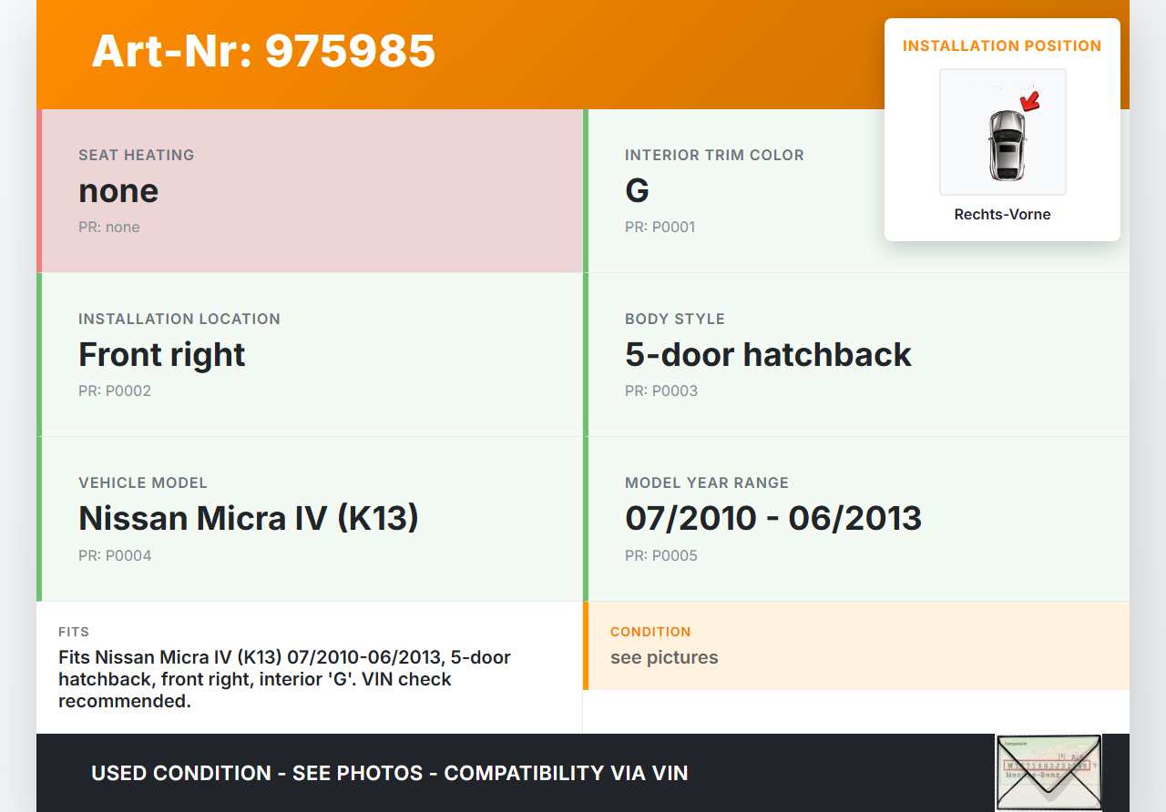Viewport: 1166px width, 812px height.
Task: Click the Installation Location Front right card
Action: tap(310, 355)
